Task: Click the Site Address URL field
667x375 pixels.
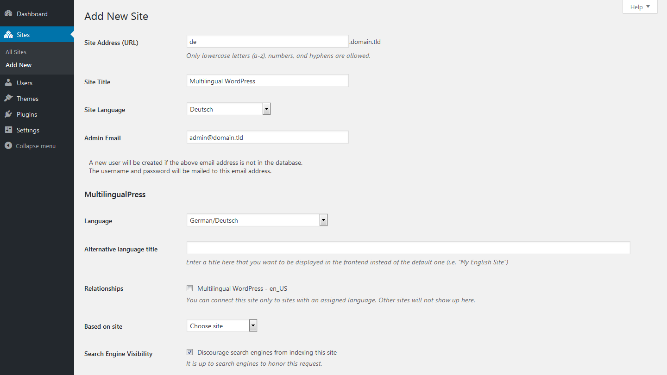Action: tap(267, 41)
